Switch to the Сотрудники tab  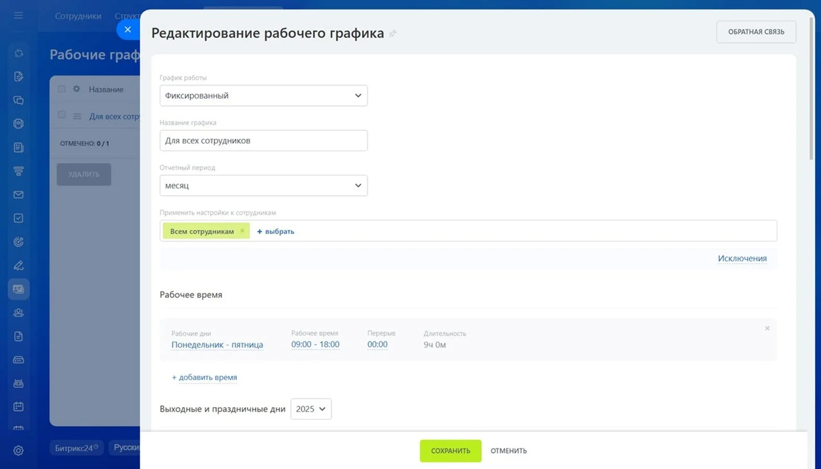coord(78,16)
